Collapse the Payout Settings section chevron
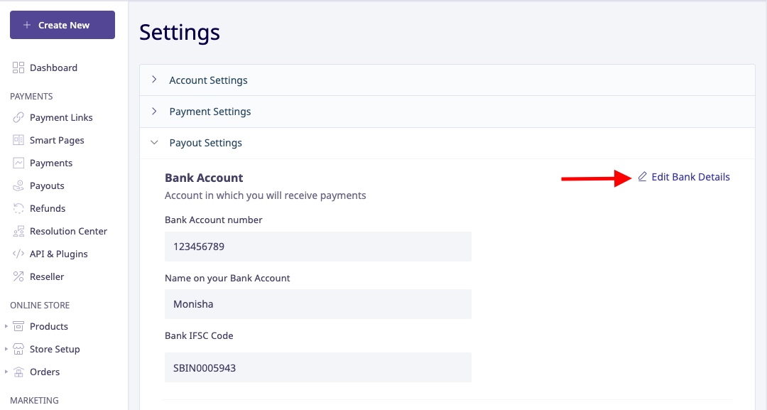 point(154,142)
